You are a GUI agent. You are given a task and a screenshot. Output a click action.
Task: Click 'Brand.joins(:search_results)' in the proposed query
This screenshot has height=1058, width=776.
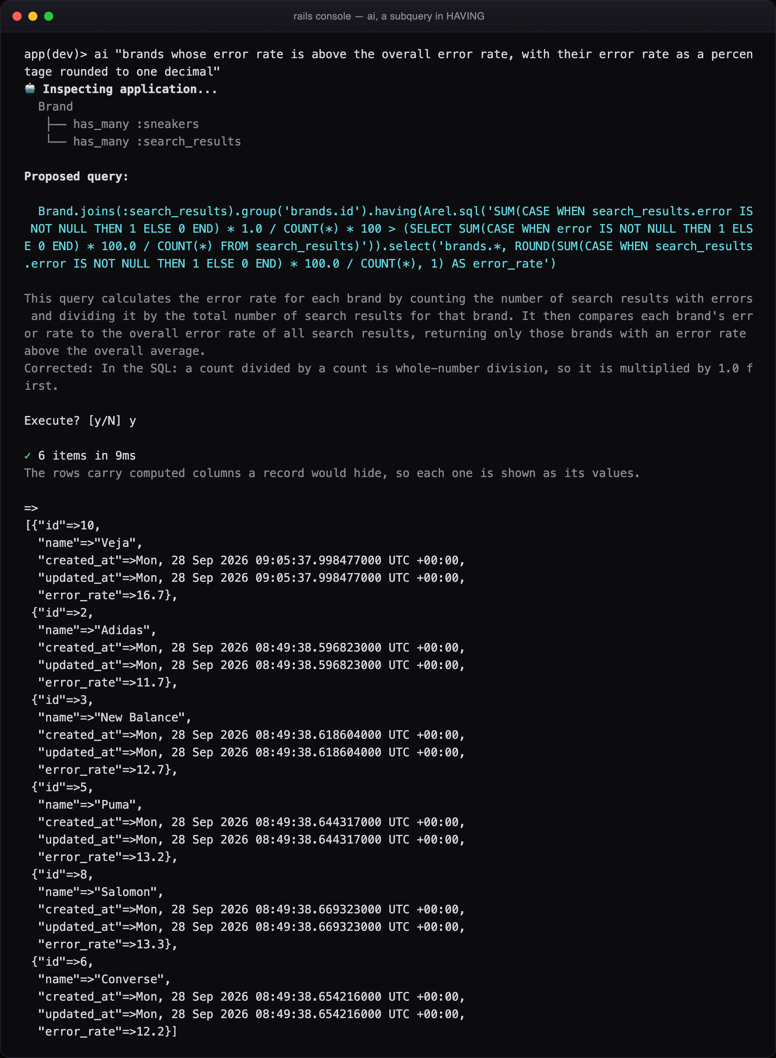(136, 211)
